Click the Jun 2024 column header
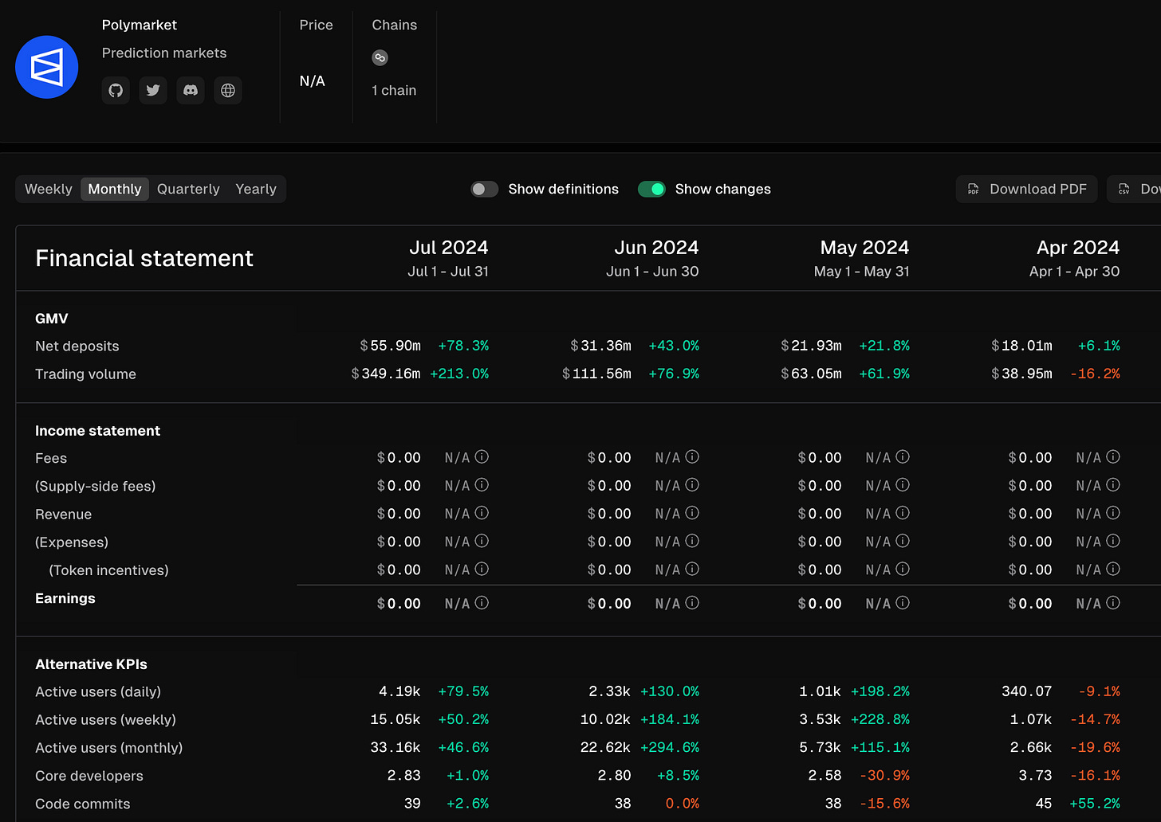Image resolution: width=1161 pixels, height=822 pixels. coord(652,258)
